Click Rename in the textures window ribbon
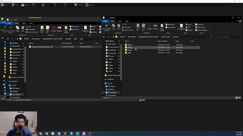 click(155, 27)
